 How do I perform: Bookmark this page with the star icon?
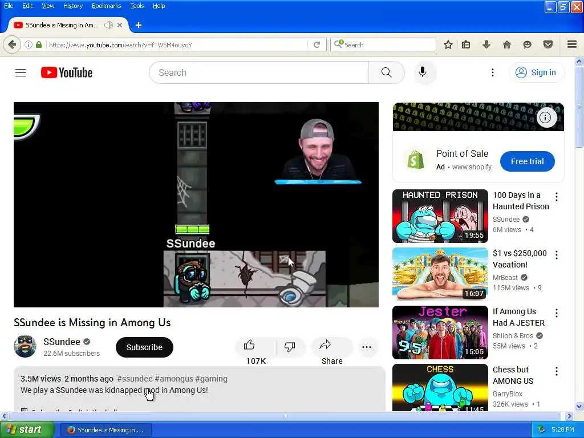[x=448, y=44]
